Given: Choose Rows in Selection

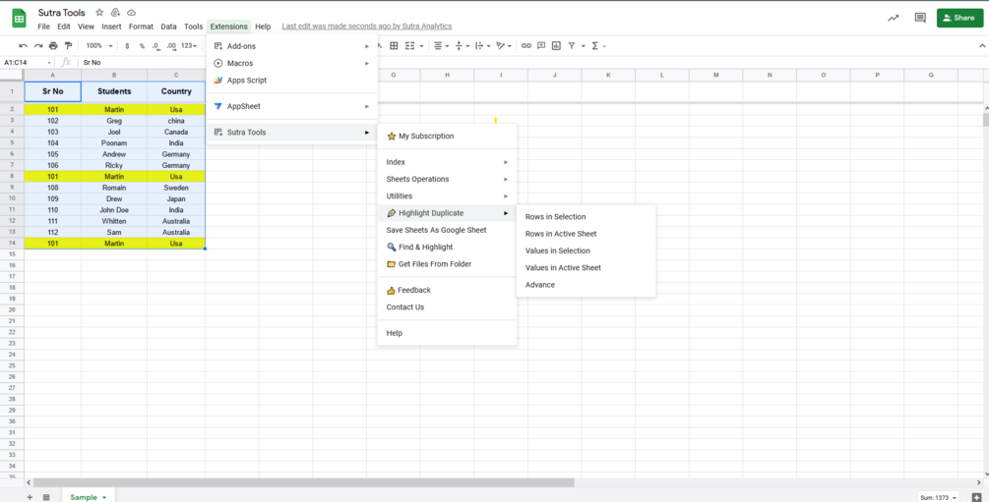Looking at the screenshot, I should tap(586, 217).
